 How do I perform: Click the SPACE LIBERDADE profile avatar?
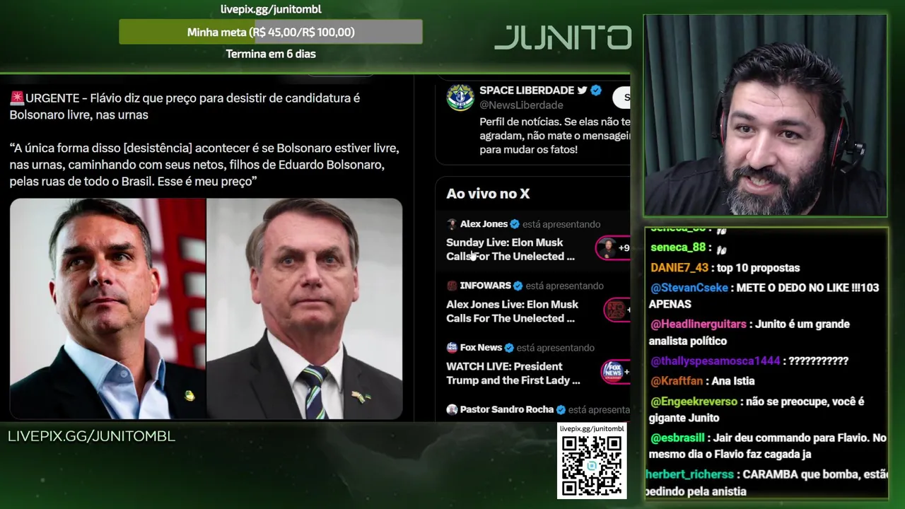click(x=460, y=98)
